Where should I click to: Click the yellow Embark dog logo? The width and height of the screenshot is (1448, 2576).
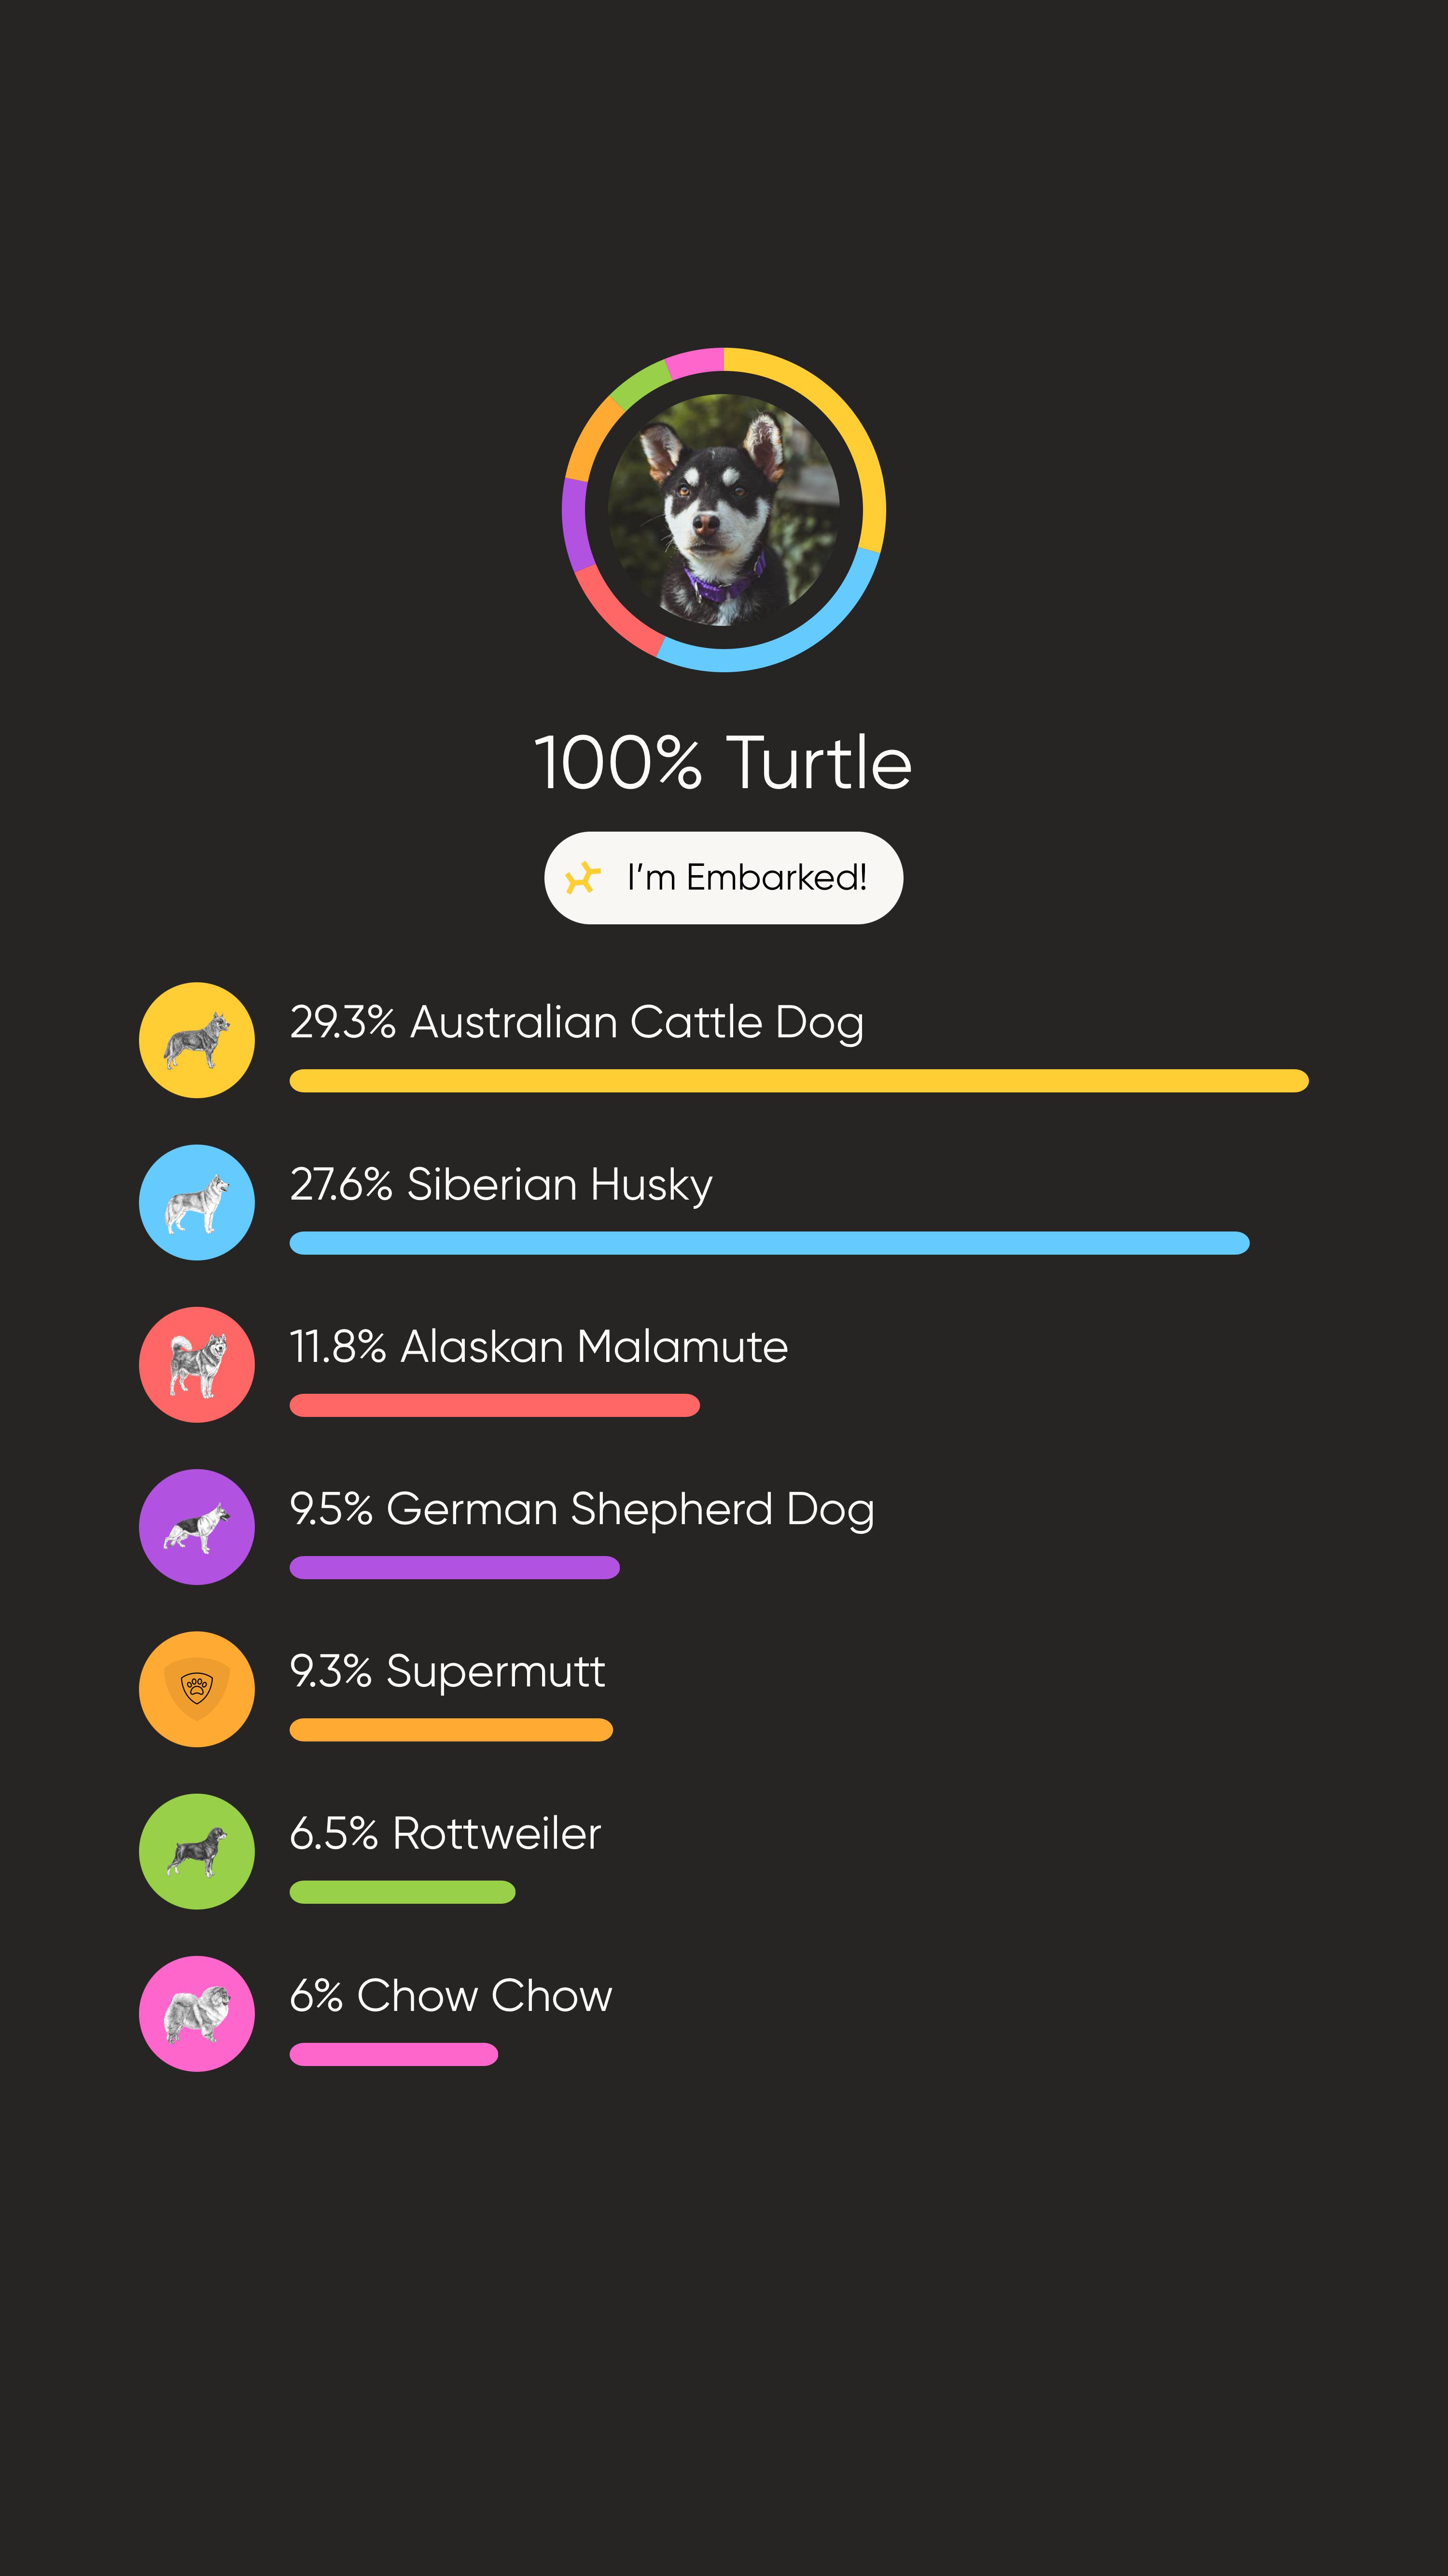tap(583, 878)
